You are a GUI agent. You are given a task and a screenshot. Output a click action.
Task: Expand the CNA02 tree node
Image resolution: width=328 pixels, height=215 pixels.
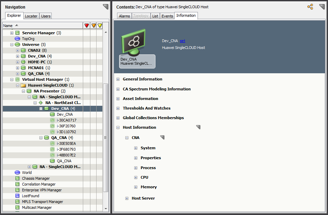[x=17, y=50]
